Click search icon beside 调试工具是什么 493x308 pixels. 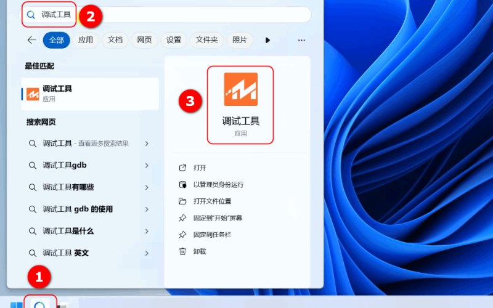(33, 232)
